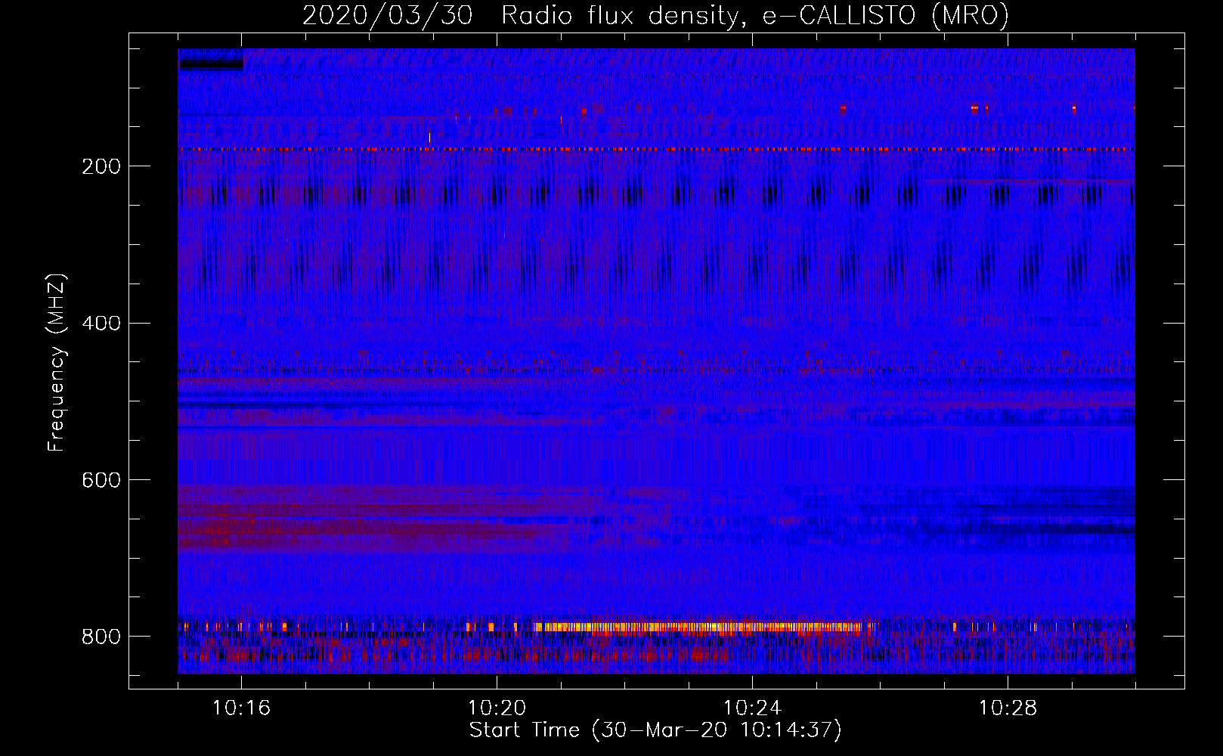The height and width of the screenshot is (756, 1223).
Task: Click the 10:20 time tick label
Action: tap(497, 708)
